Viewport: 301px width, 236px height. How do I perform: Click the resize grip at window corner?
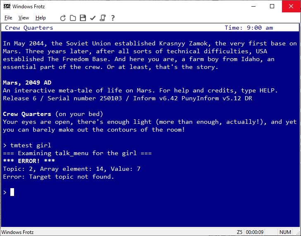coord(298,233)
